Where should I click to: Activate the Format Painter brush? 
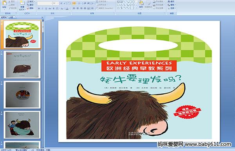[9, 8]
